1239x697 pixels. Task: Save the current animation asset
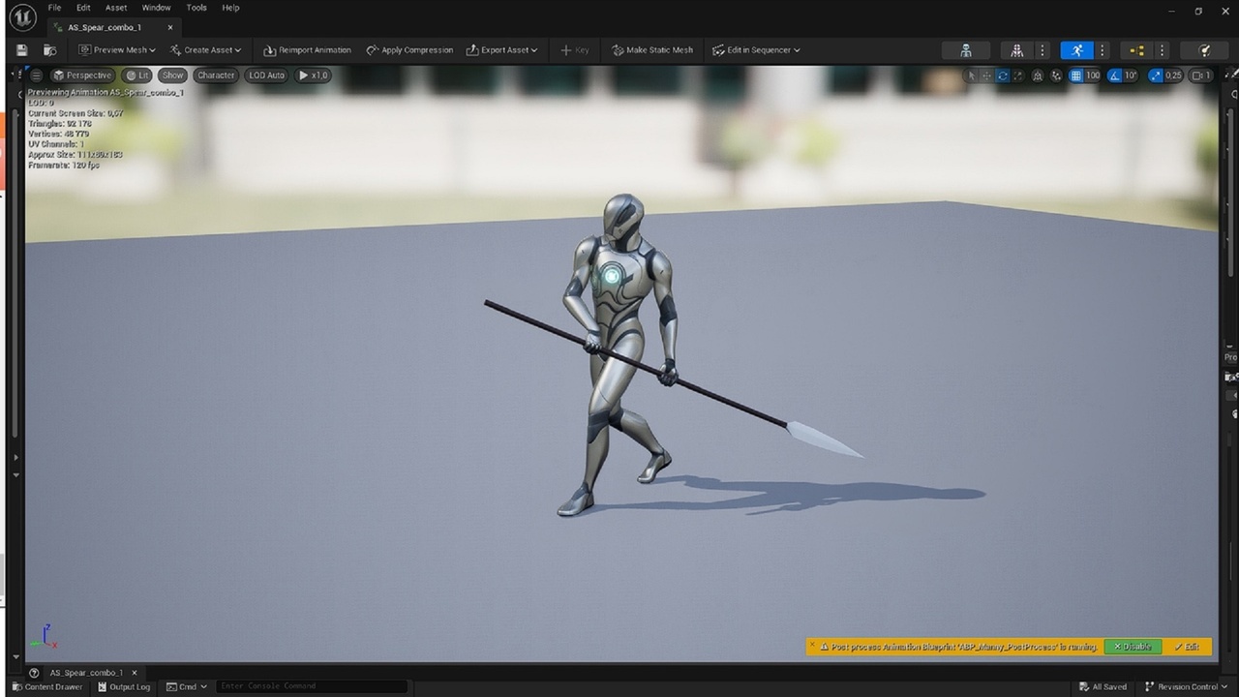point(22,50)
